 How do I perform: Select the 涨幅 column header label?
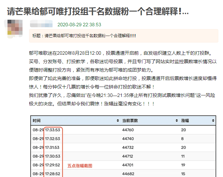(x=185, y=121)
